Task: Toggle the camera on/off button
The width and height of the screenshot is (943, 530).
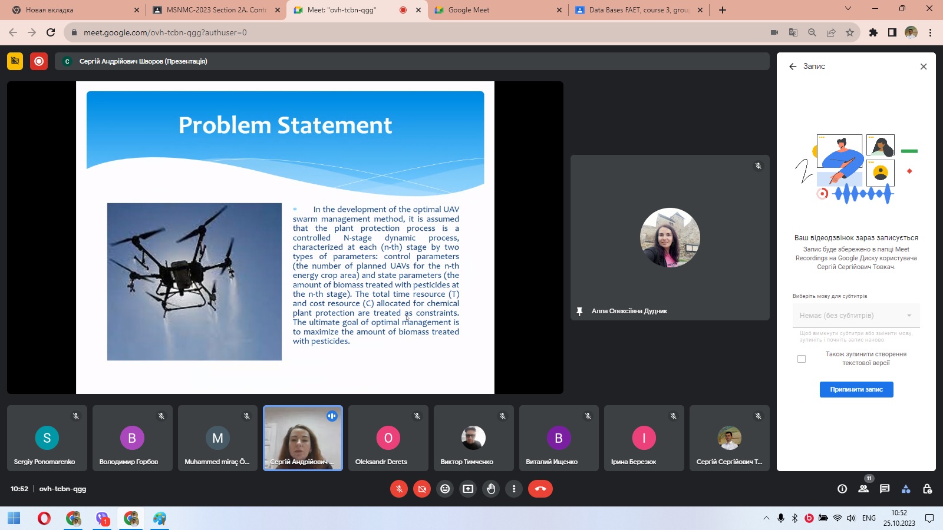Action: [x=422, y=489]
